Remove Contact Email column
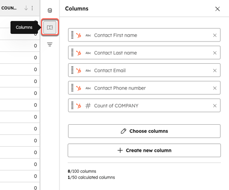229x190 pixels. [215, 70]
